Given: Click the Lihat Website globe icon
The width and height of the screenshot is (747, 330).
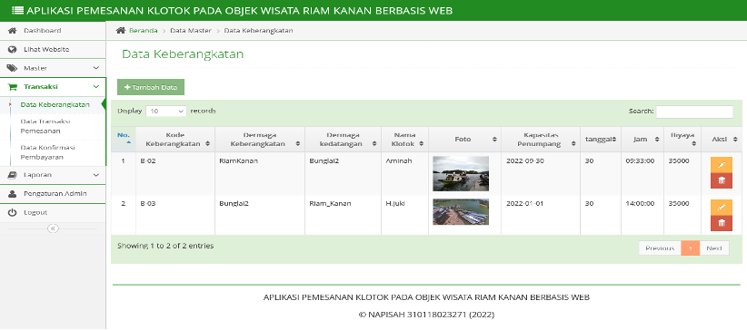Looking at the screenshot, I should 13,50.
